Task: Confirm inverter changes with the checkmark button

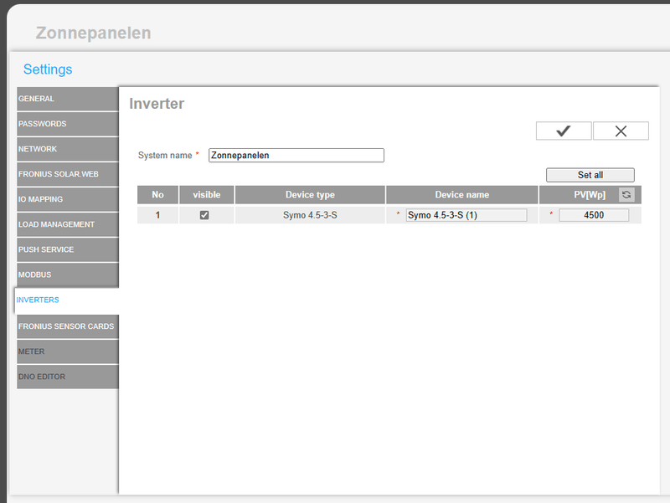Action: pyautogui.click(x=564, y=131)
